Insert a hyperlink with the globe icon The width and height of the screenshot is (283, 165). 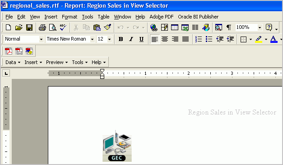point(154,27)
